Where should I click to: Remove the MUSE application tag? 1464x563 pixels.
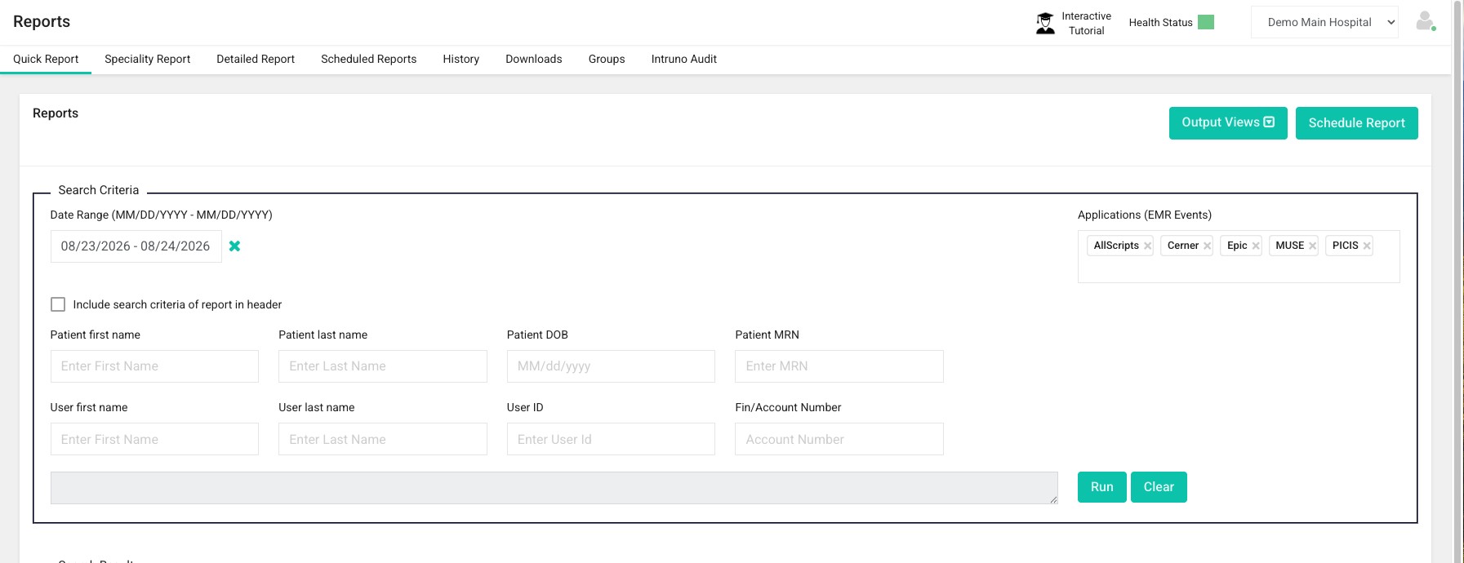pyautogui.click(x=1312, y=246)
